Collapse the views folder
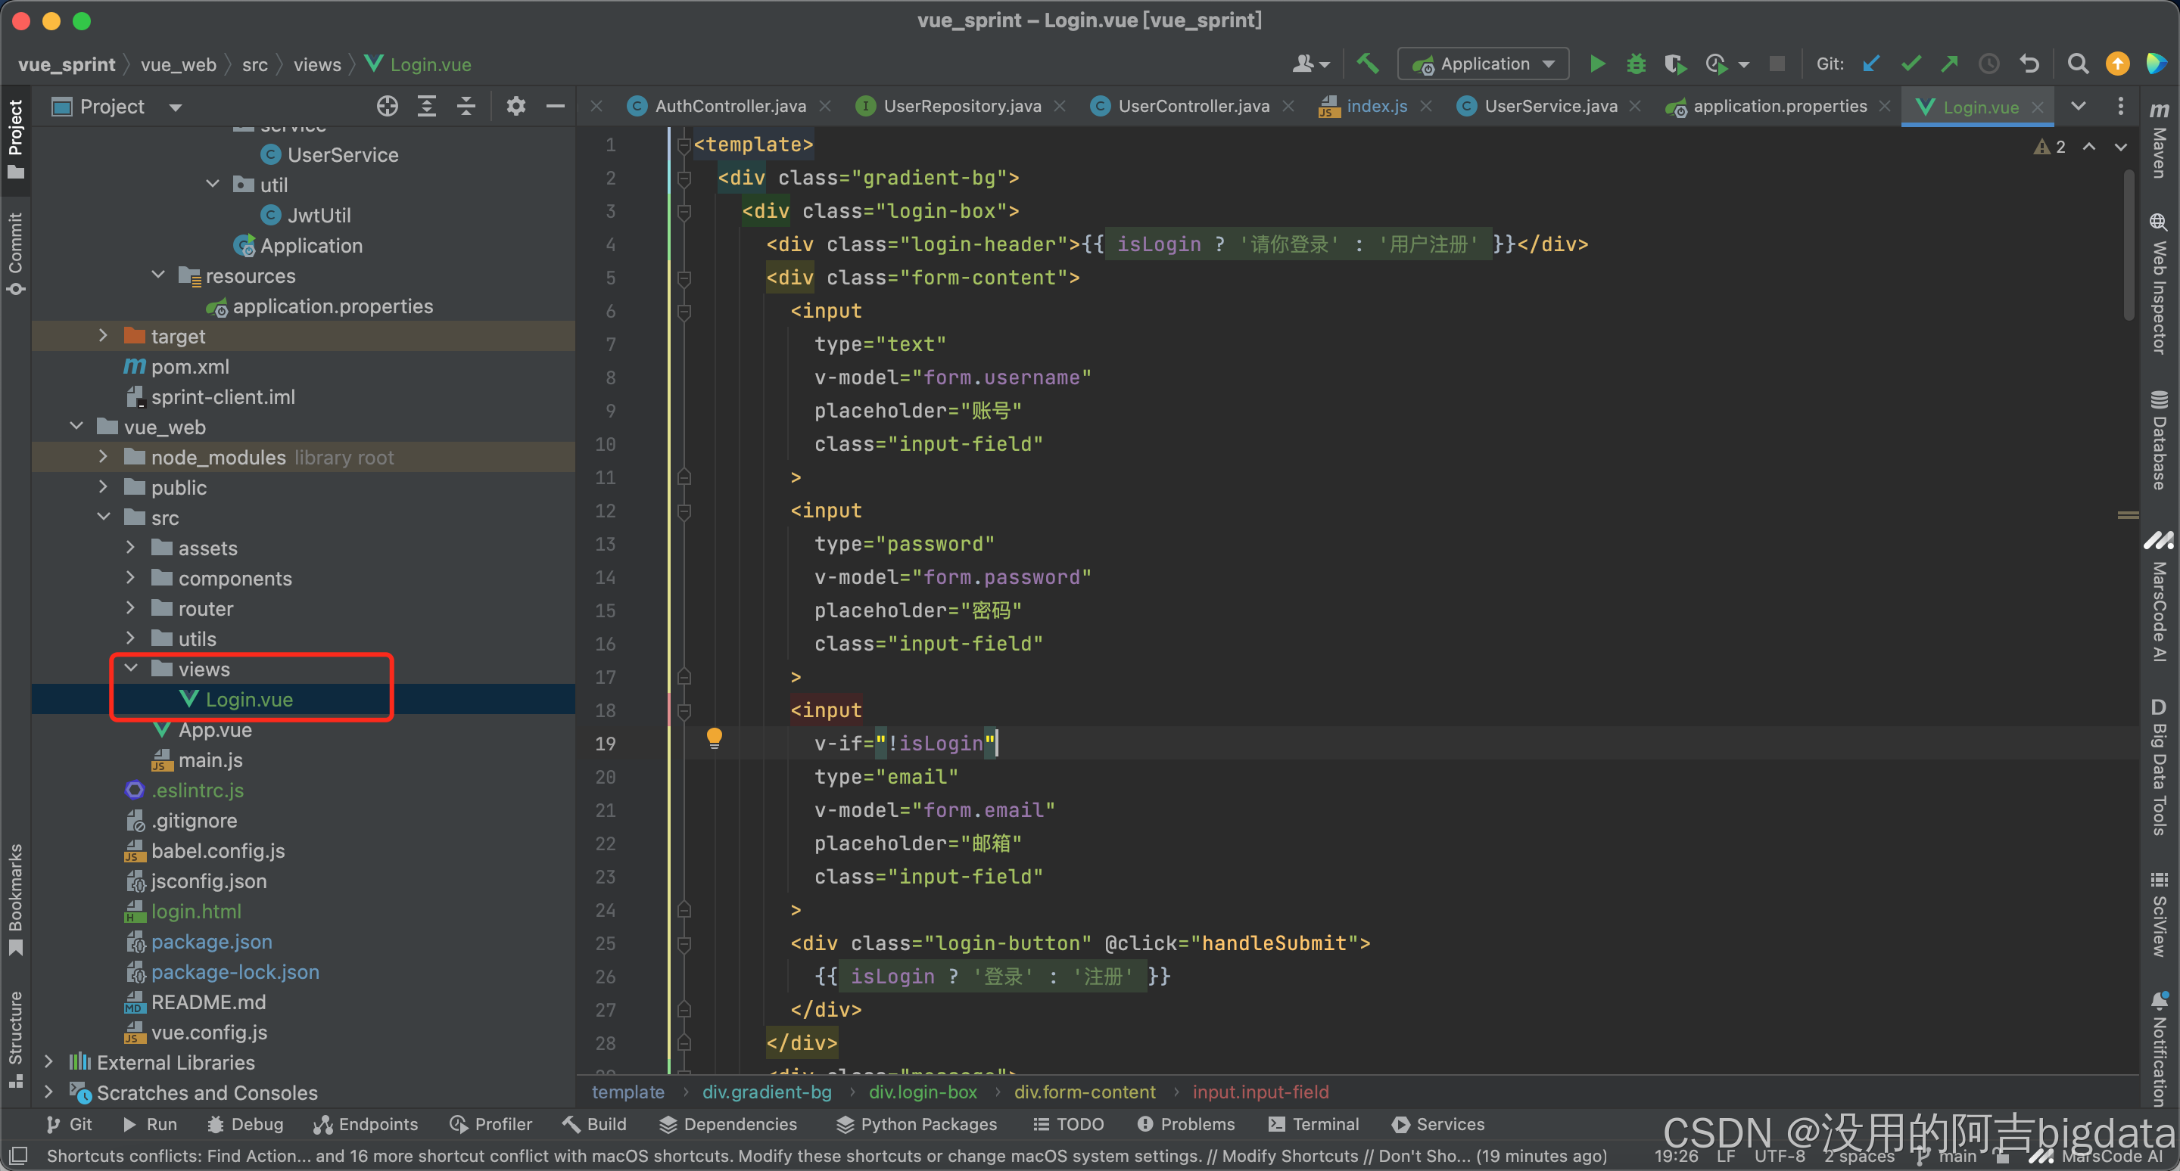Viewport: 2180px width, 1171px height. click(x=131, y=669)
